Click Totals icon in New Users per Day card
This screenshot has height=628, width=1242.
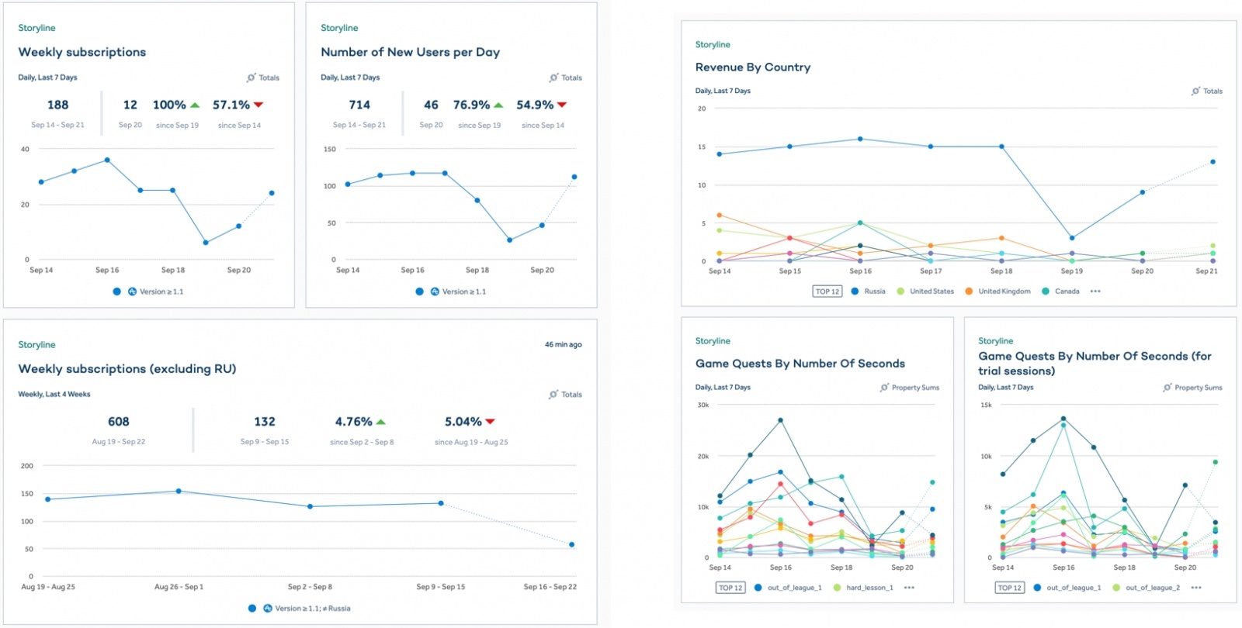pos(553,78)
